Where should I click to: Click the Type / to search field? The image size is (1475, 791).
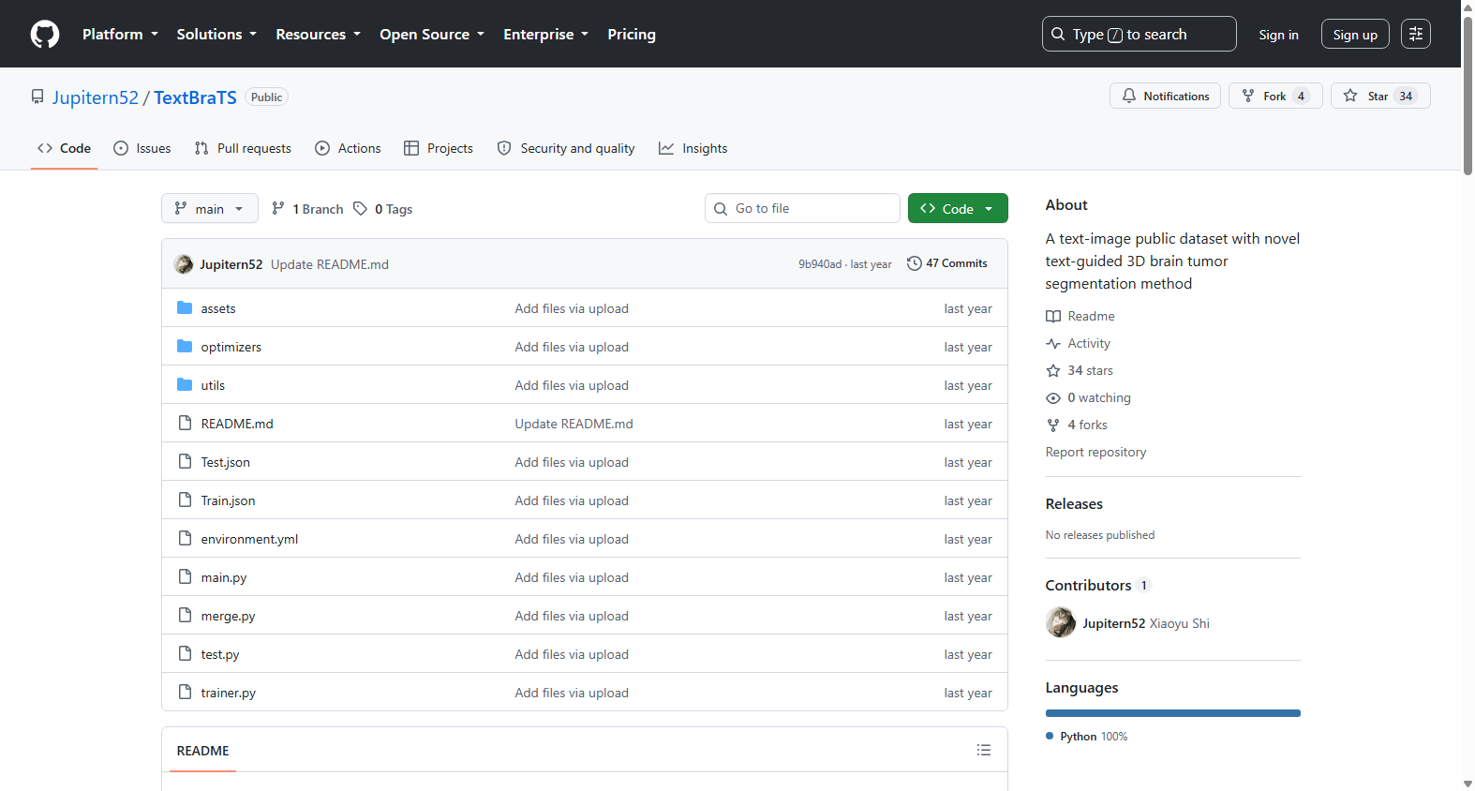point(1139,35)
